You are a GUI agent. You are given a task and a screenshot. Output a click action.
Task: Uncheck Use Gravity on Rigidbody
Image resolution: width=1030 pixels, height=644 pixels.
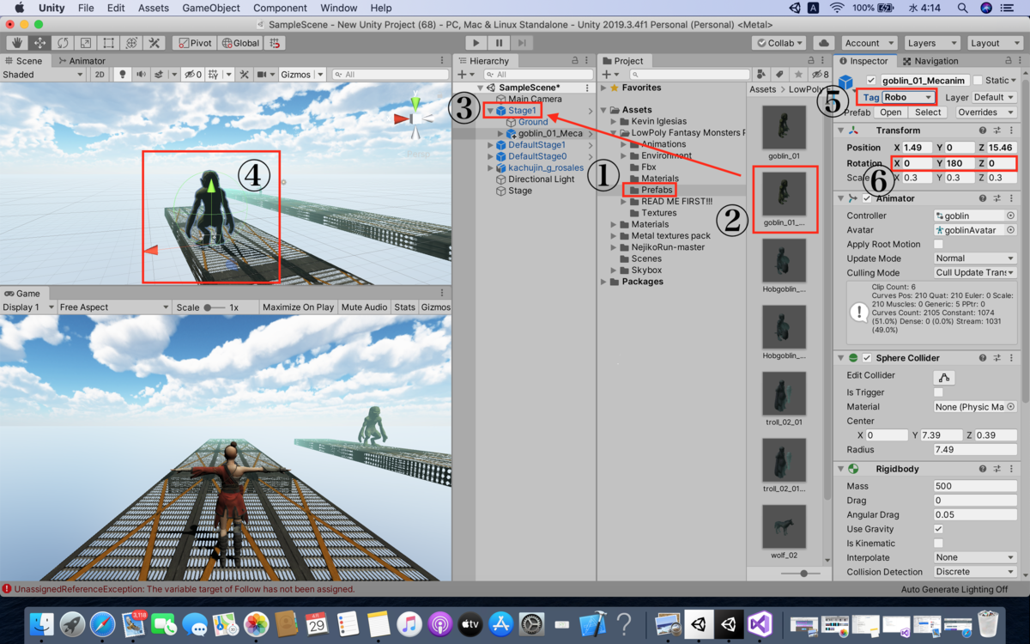[939, 529]
